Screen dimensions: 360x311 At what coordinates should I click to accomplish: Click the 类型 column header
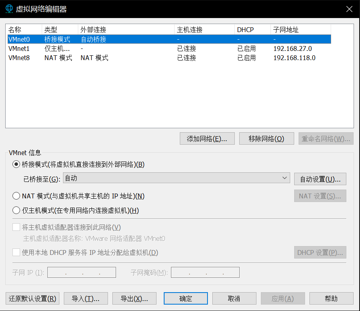(60, 30)
